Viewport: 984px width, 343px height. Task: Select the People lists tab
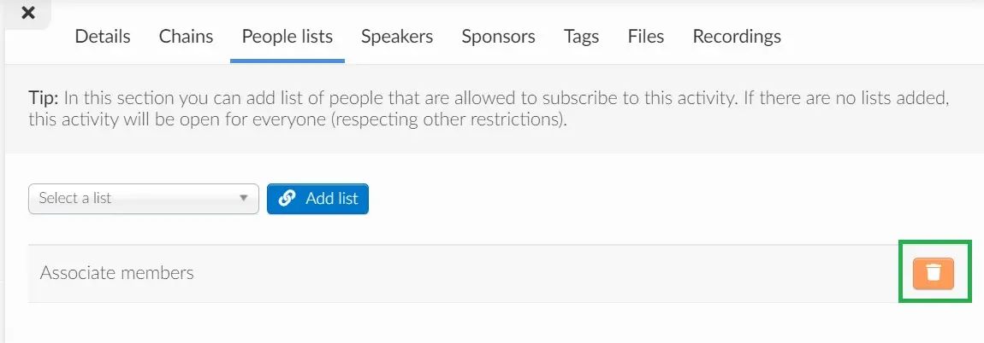(287, 37)
